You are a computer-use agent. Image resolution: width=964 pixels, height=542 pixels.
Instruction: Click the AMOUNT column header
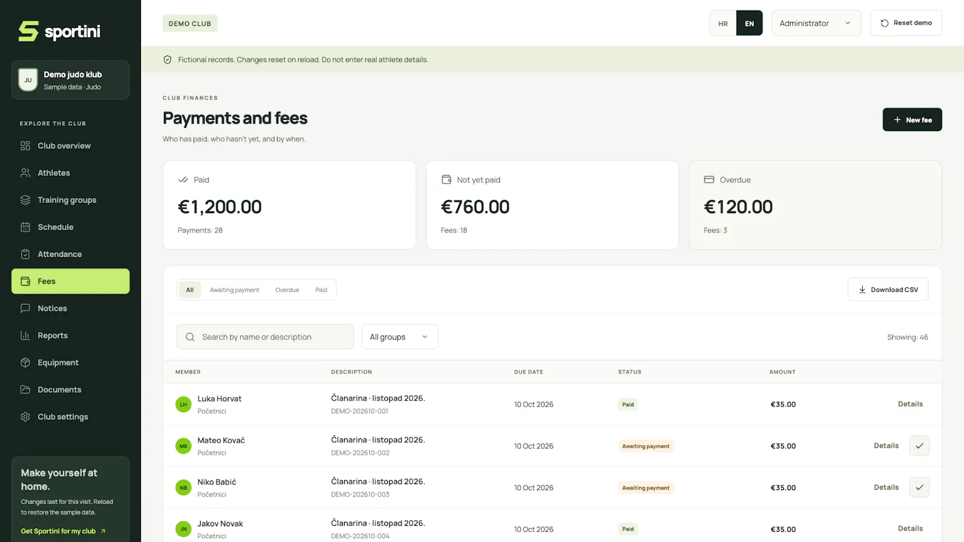[x=782, y=372]
